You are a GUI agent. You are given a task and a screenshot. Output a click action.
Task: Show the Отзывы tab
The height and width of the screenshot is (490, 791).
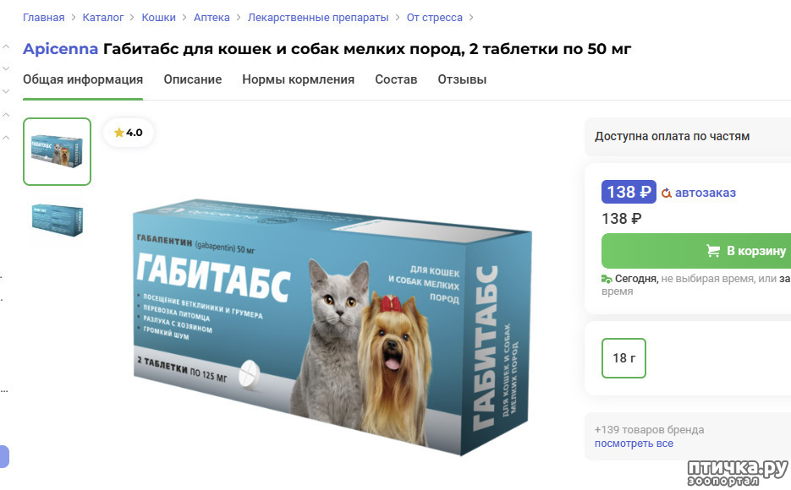pos(462,79)
